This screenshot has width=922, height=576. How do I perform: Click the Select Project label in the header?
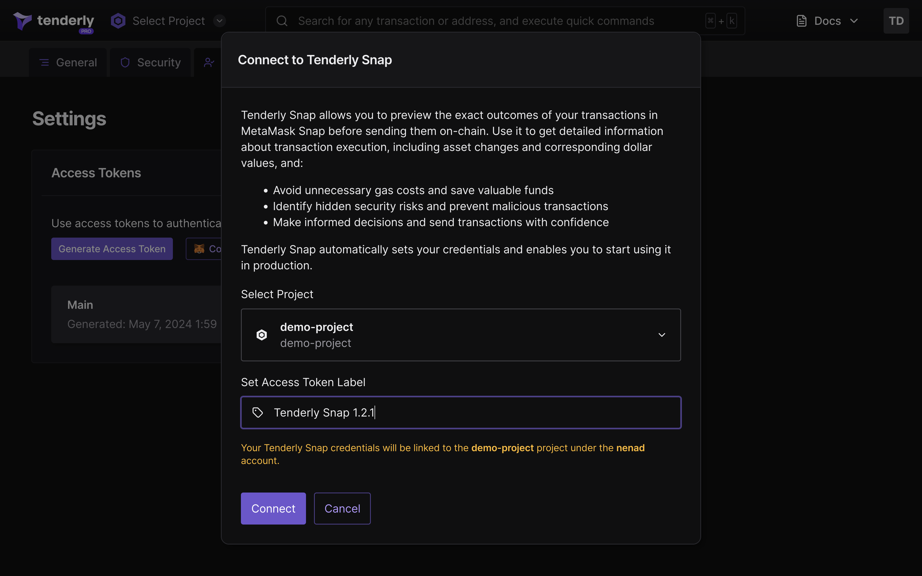click(169, 21)
